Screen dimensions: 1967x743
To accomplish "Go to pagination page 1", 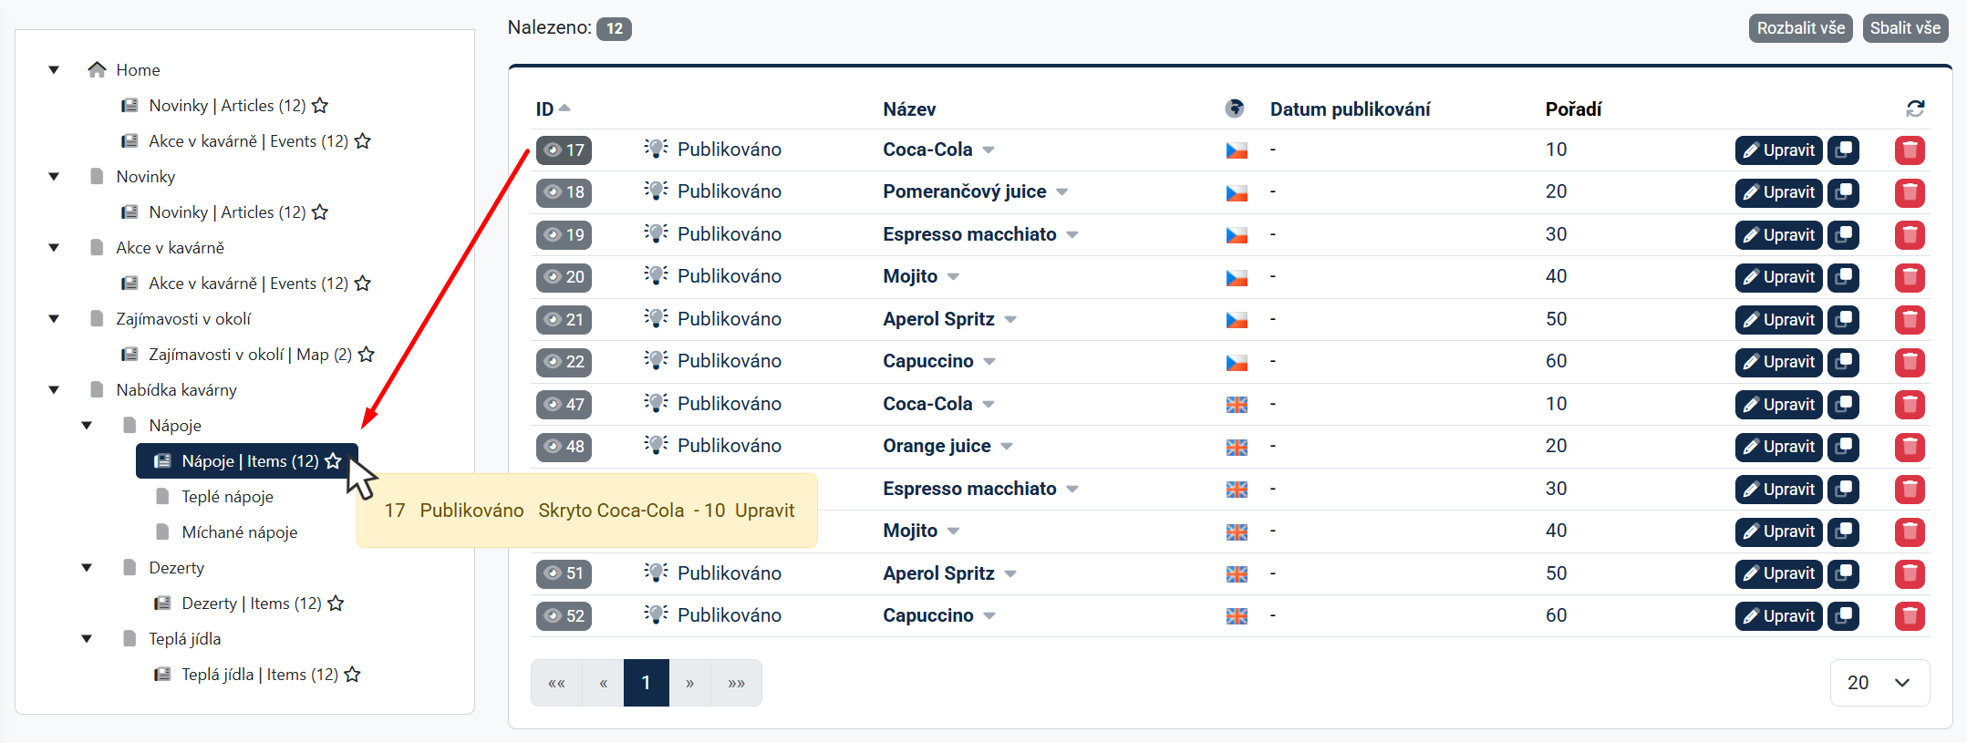I will pos(646,683).
